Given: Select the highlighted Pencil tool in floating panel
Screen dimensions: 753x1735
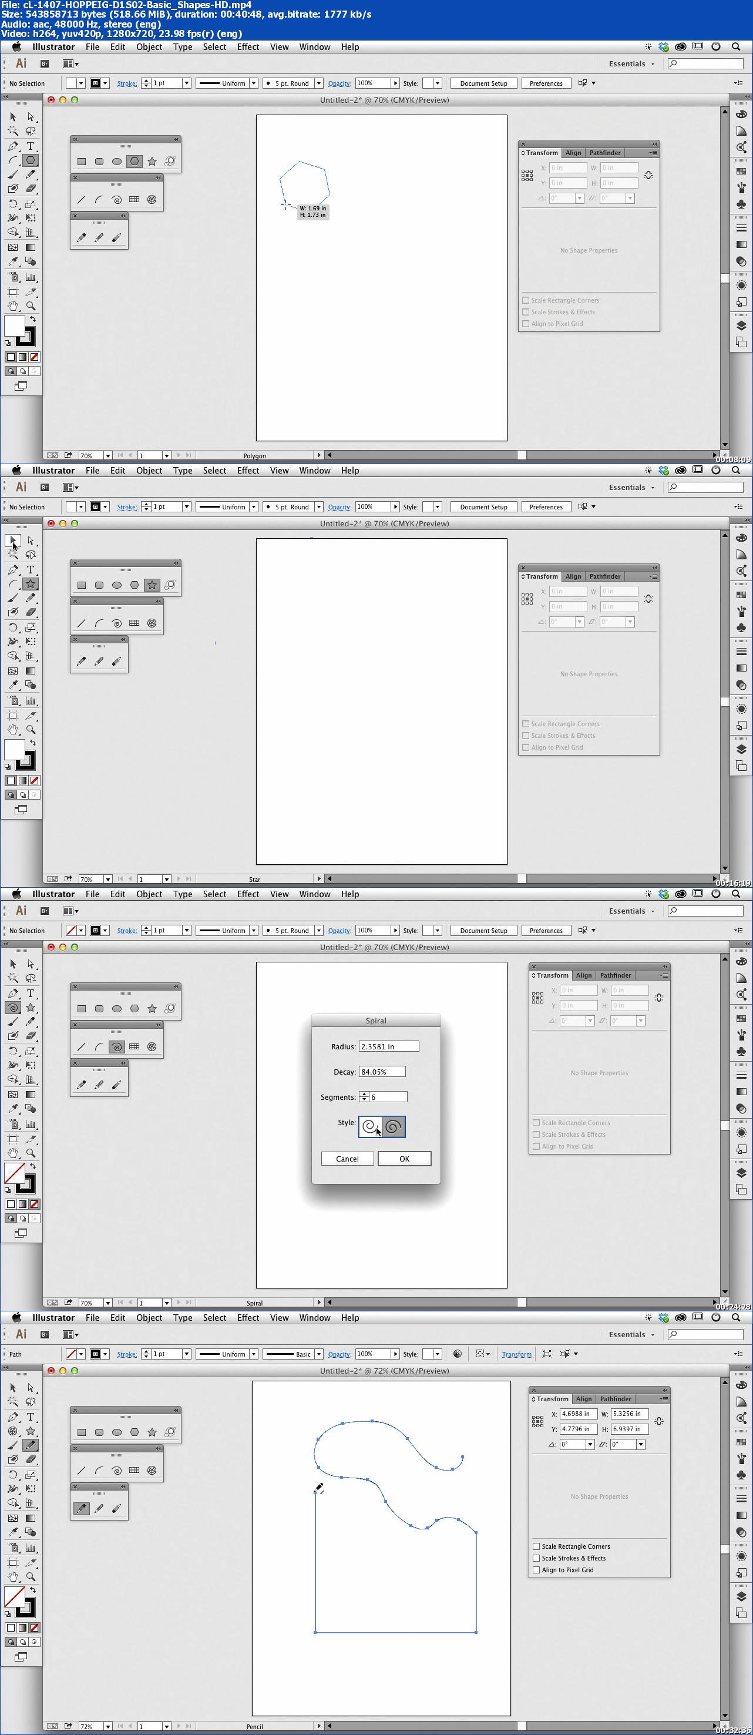Looking at the screenshot, I should (82, 1509).
